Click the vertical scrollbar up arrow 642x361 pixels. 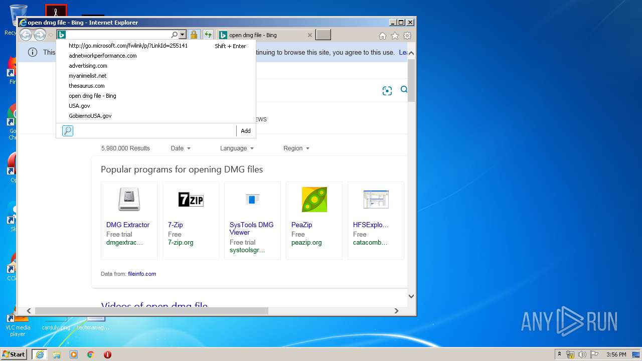pyautogui.click(x=411, y=53)
